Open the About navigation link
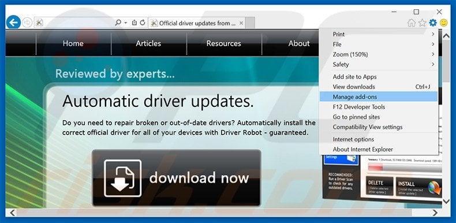 tap(298, 43)
